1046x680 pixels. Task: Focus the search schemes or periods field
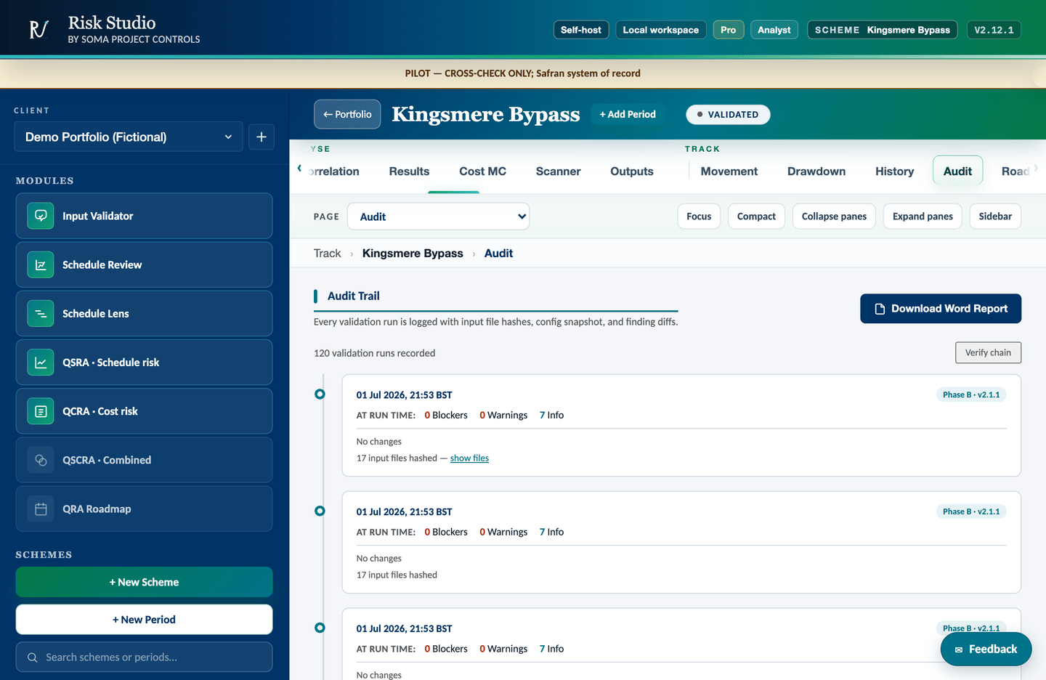tap(144, 657)
